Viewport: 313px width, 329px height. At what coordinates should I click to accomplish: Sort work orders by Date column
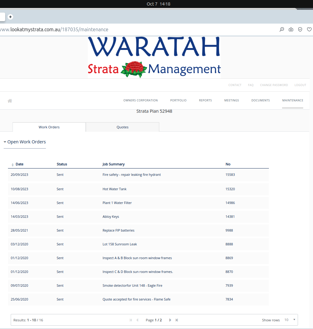19,164
